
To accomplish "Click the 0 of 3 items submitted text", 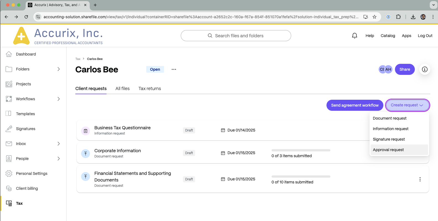I will 291,156.
